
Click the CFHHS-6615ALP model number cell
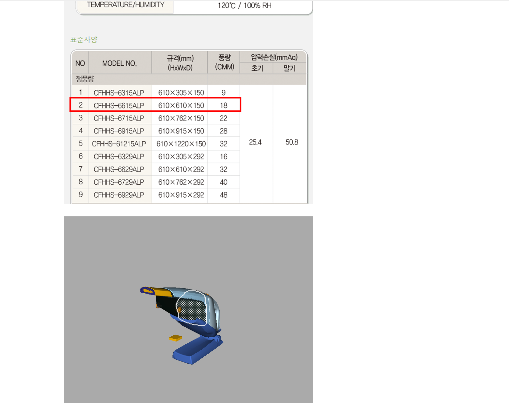119,105
